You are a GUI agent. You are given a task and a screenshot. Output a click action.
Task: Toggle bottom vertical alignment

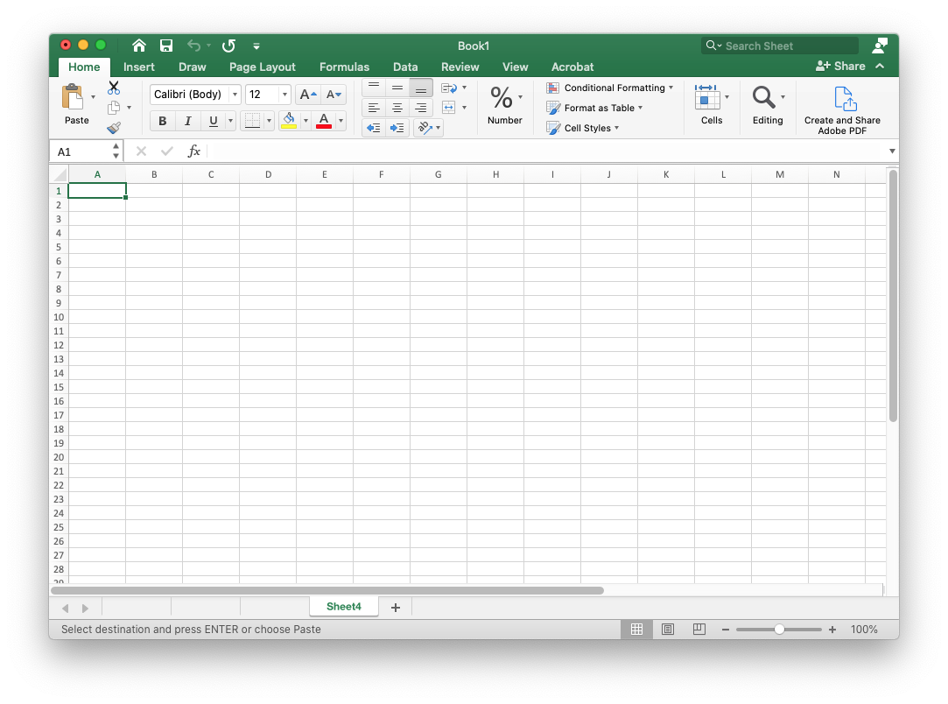pyautogui.click(x=421, y=88)
